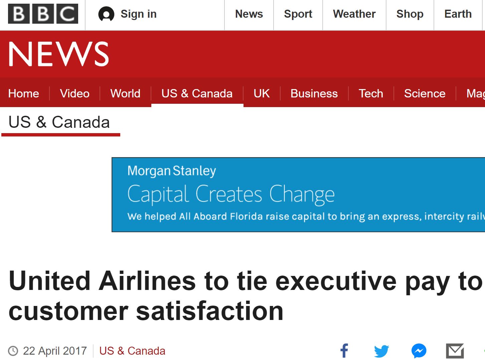Open the Tech news tab
Image resolution: width=485 pixels, height=359 pixels.
[x=371, y=93]
